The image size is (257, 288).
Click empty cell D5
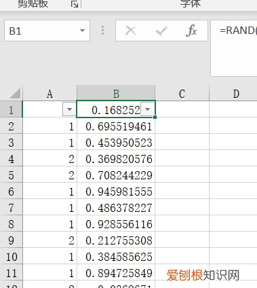coord(233,175)
